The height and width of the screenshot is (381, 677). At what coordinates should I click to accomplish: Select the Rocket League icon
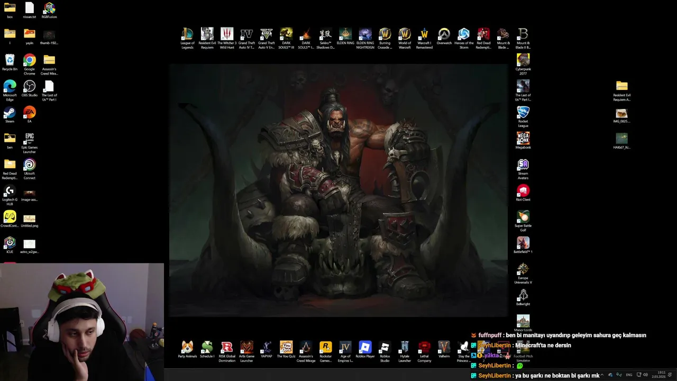pyautogui.click(x=523, y=116)
